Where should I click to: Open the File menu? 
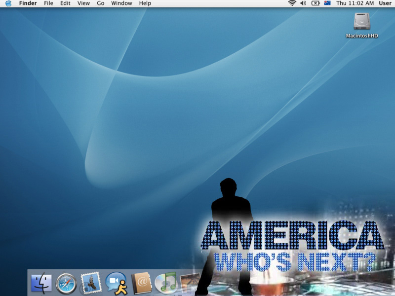(48, 3)
